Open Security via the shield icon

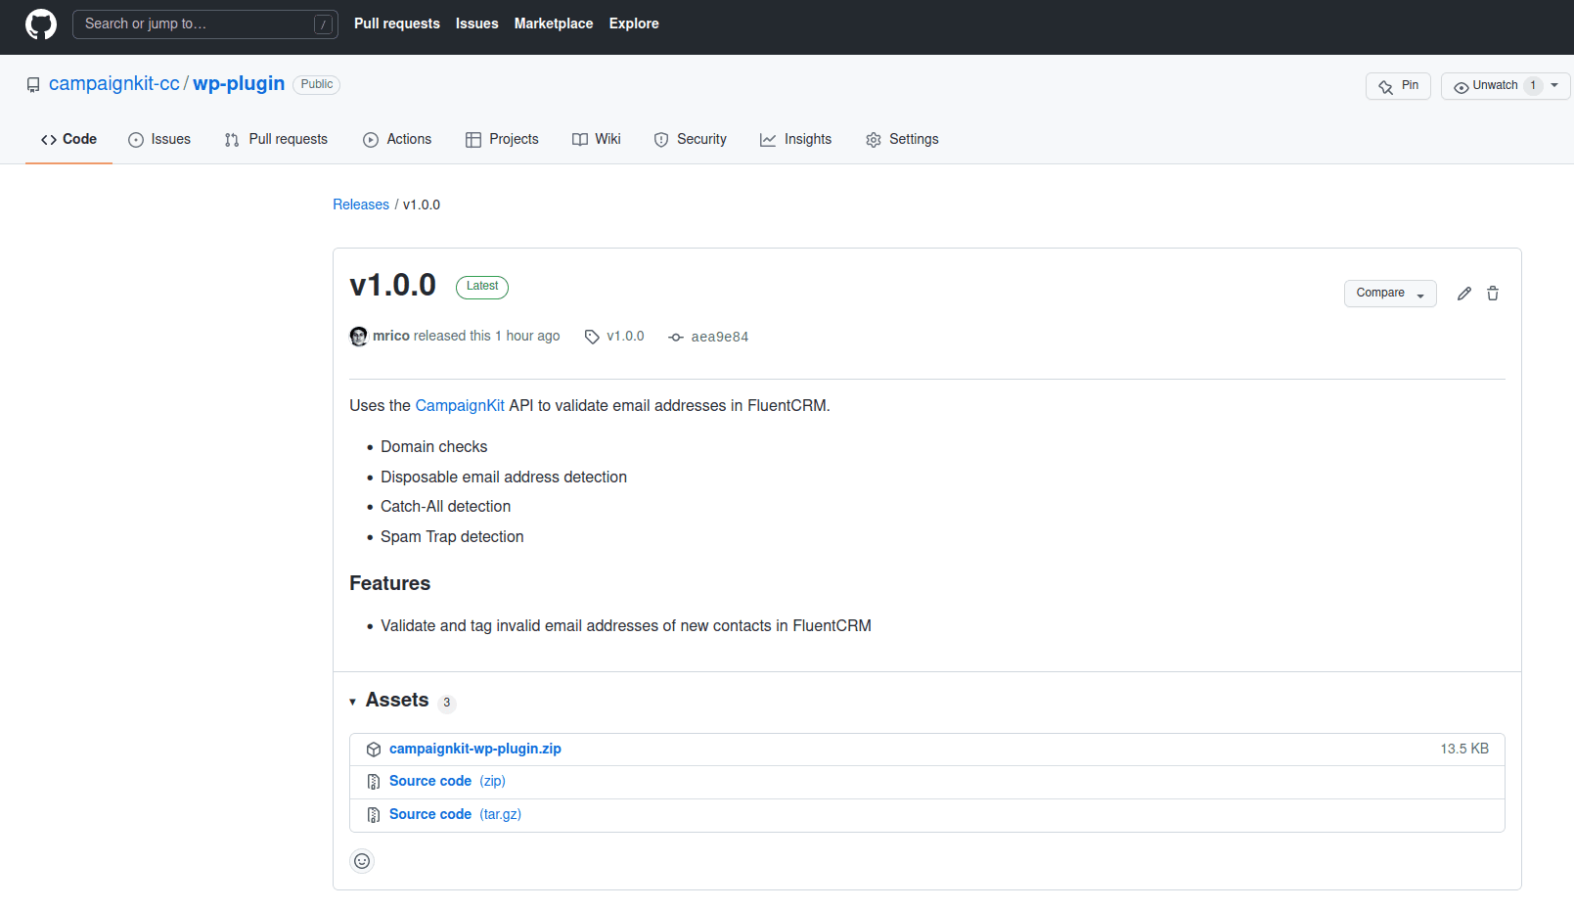click(x=661, y=139)
